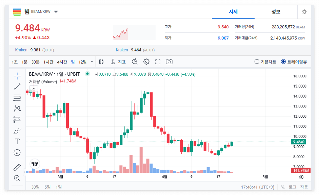Select the 일 daily interval
Viewport: 319px width, 195px height.
click(73, 62)
